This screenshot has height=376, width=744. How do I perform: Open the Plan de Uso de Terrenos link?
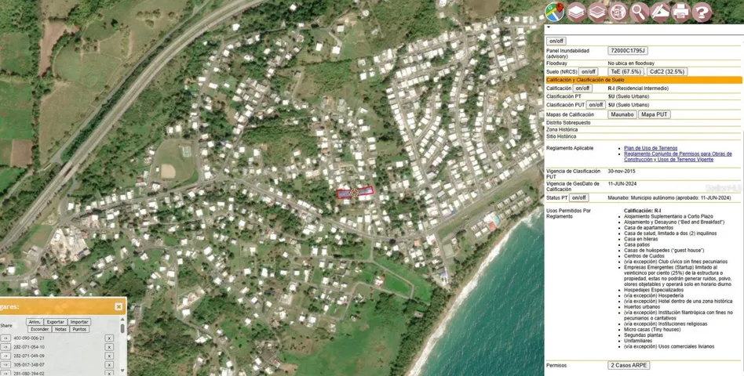click(x=651, y=148)
